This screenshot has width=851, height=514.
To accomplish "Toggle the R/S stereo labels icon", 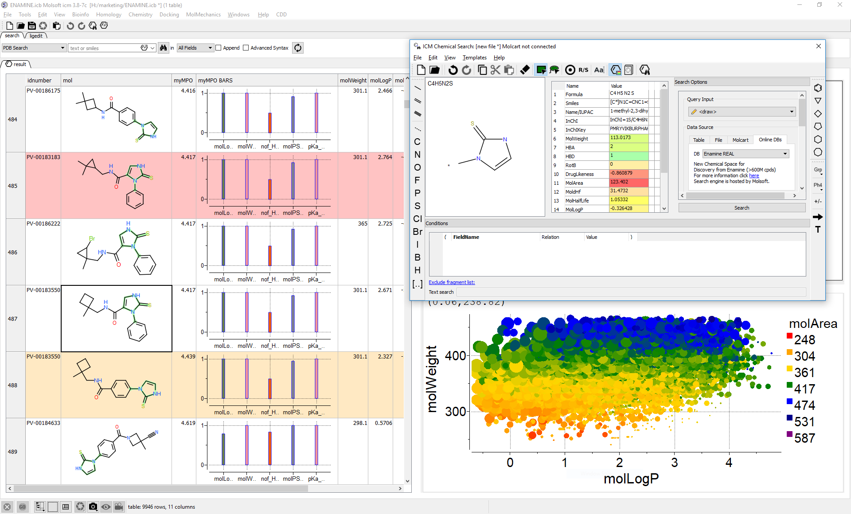I will pyautogui.click(x=583, y=70).
